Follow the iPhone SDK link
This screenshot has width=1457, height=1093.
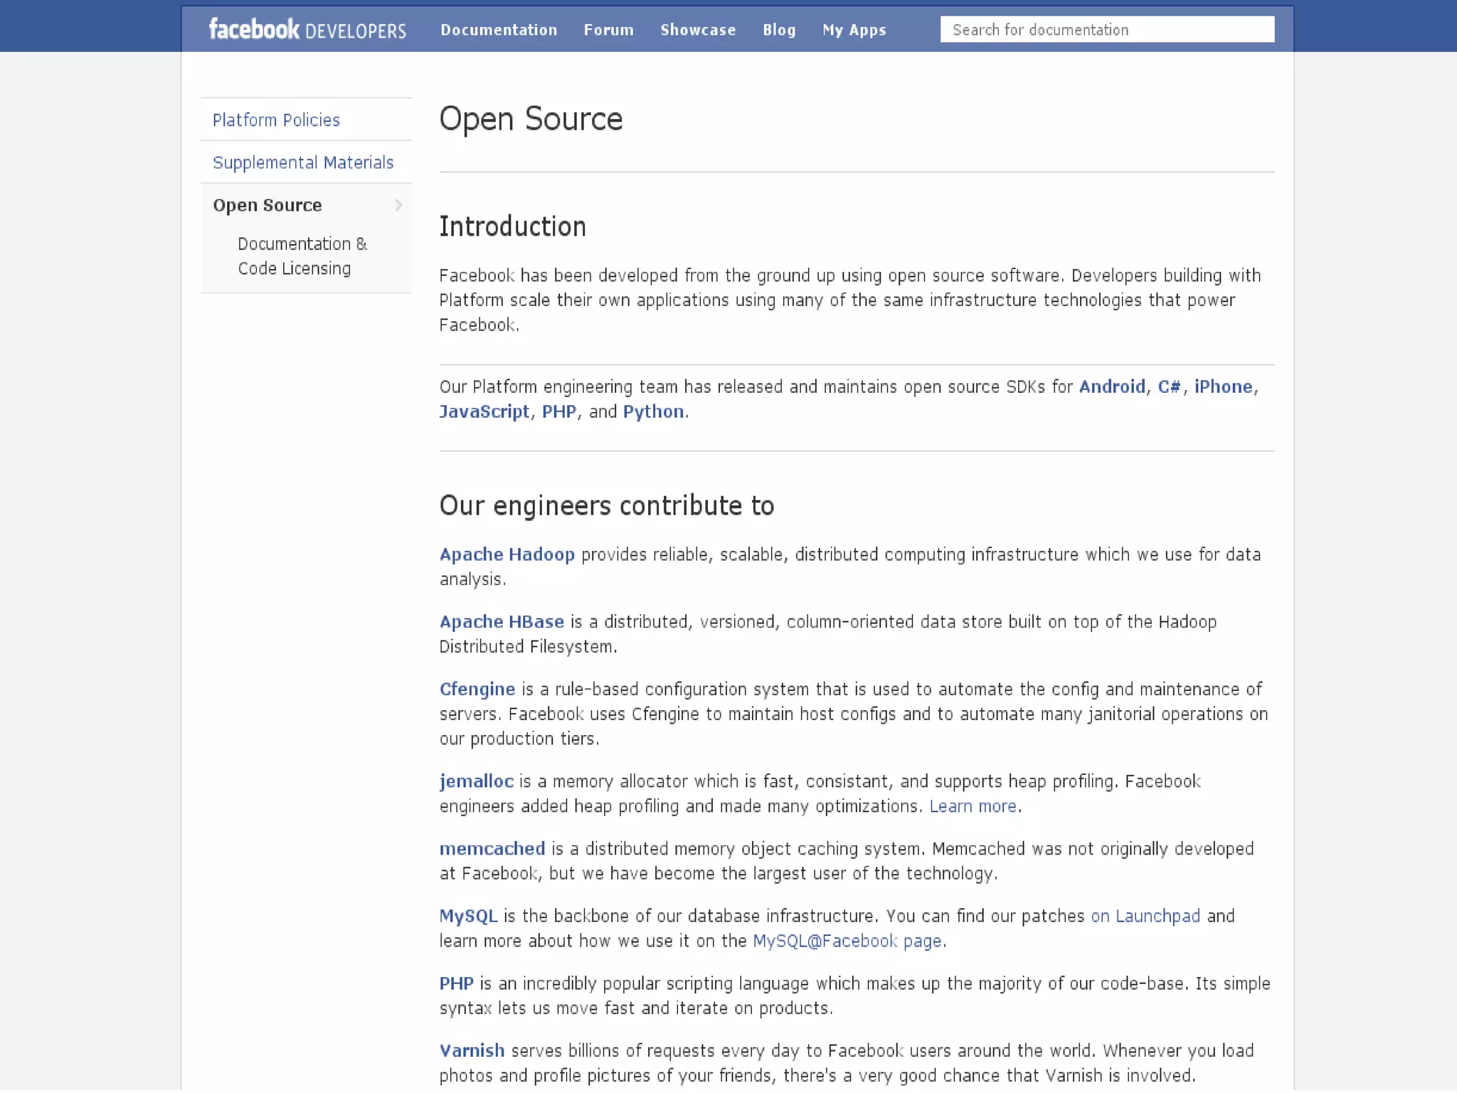pyautogui.click(x=1223, y=387)
